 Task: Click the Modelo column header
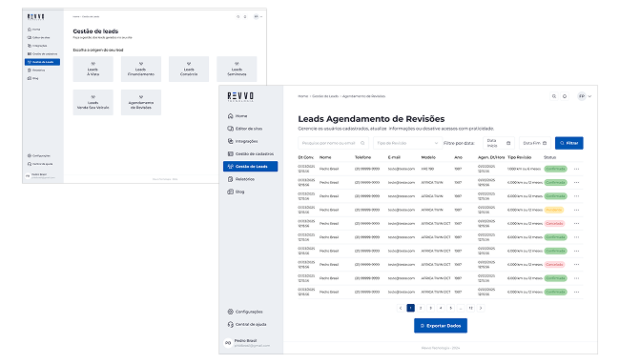pos(428,157)
